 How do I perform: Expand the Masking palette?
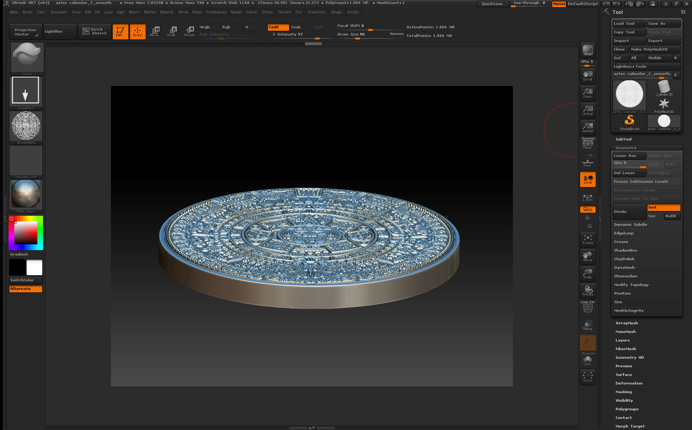point(623,392)
